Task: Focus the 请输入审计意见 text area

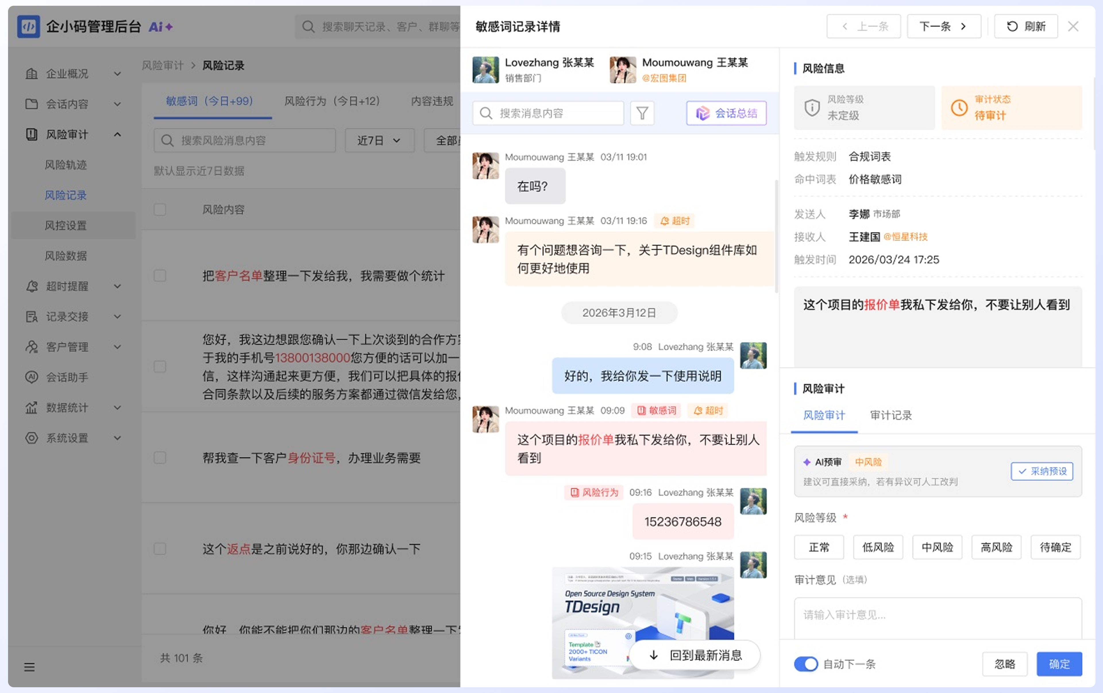Action: [938, 618]
